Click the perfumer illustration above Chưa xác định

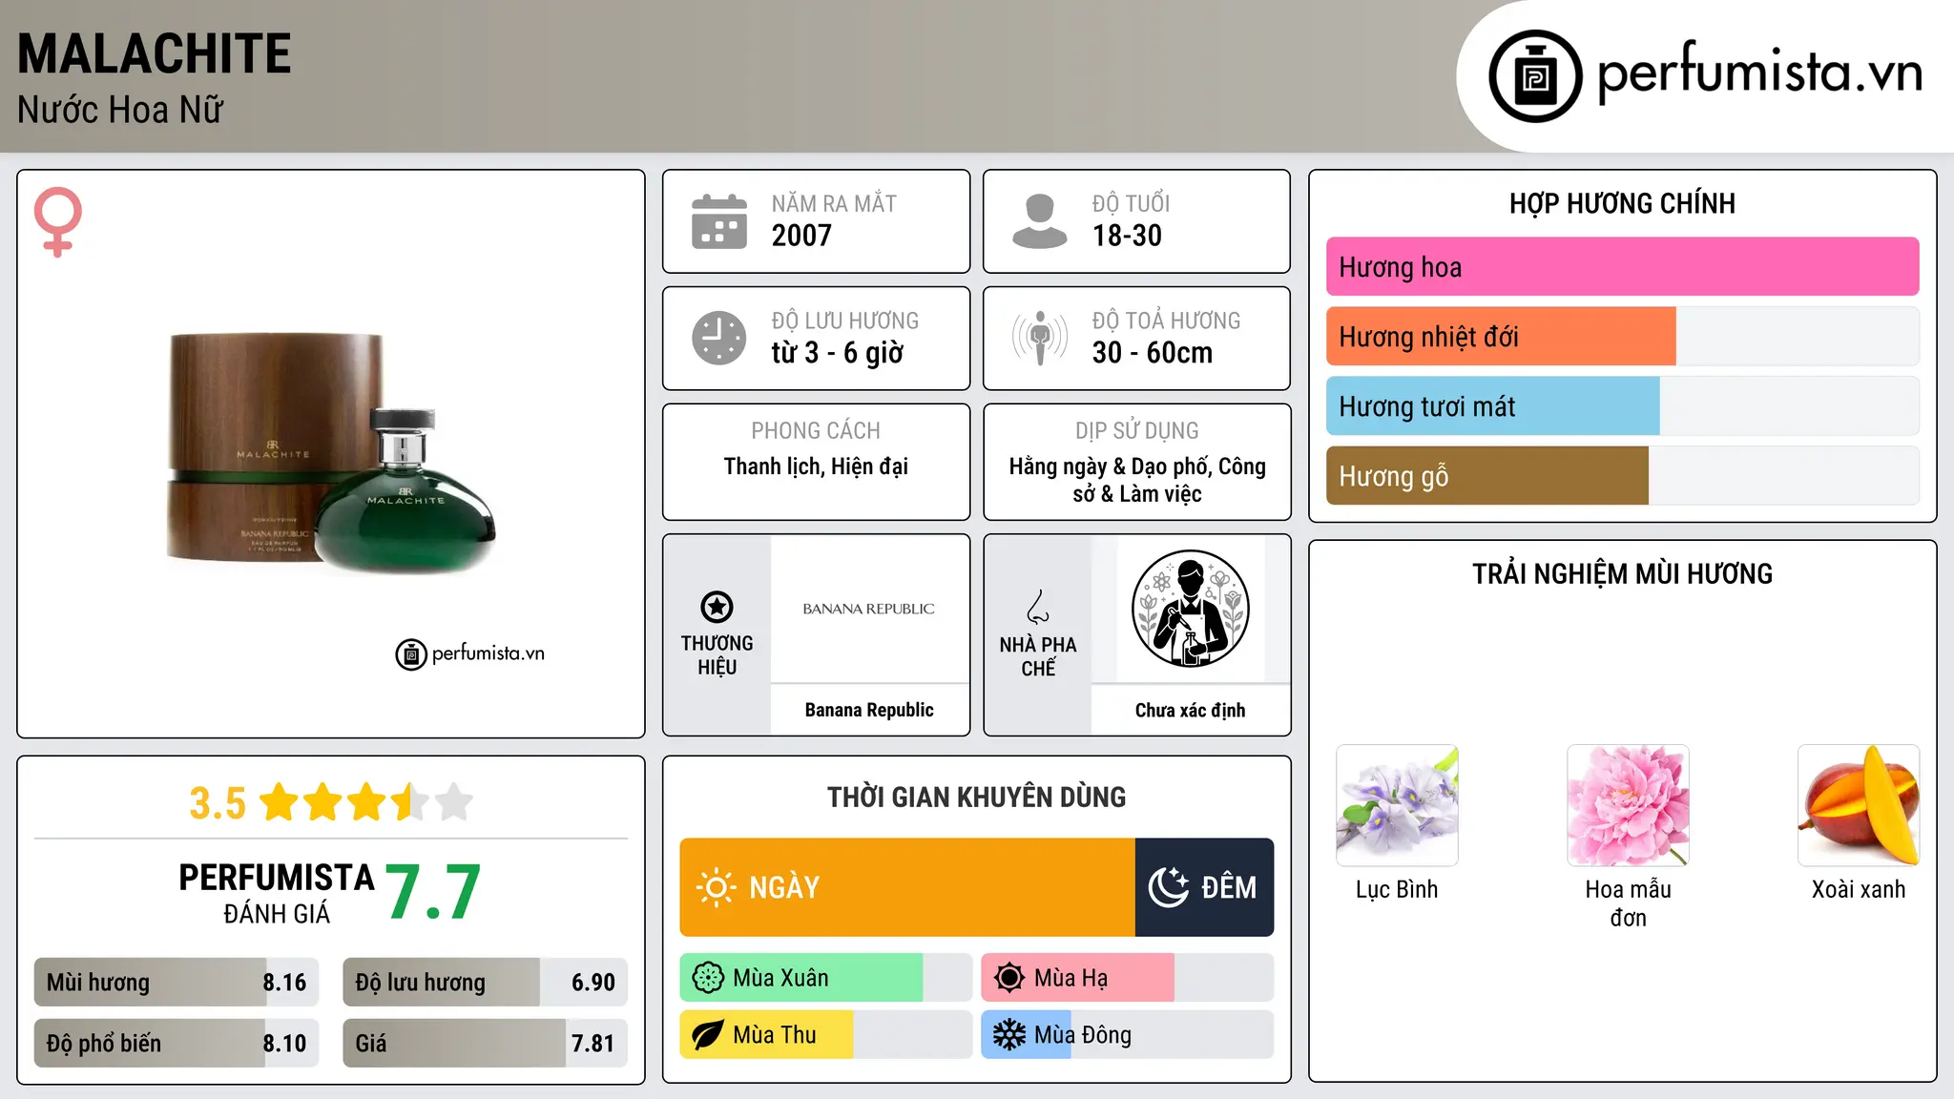[x=1190, y=609]
